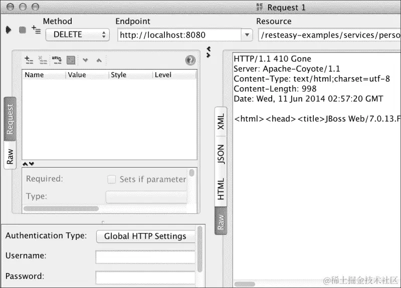Click the HTTP/1.1 410 Gone status line
Screen dimensions: 401x288
point(272,59)
